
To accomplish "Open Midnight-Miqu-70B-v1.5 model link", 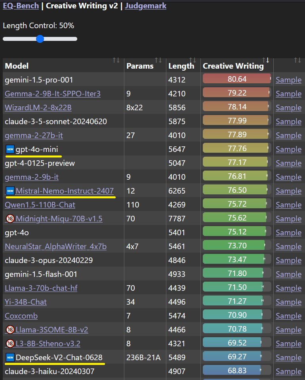I will pos(59,219).
